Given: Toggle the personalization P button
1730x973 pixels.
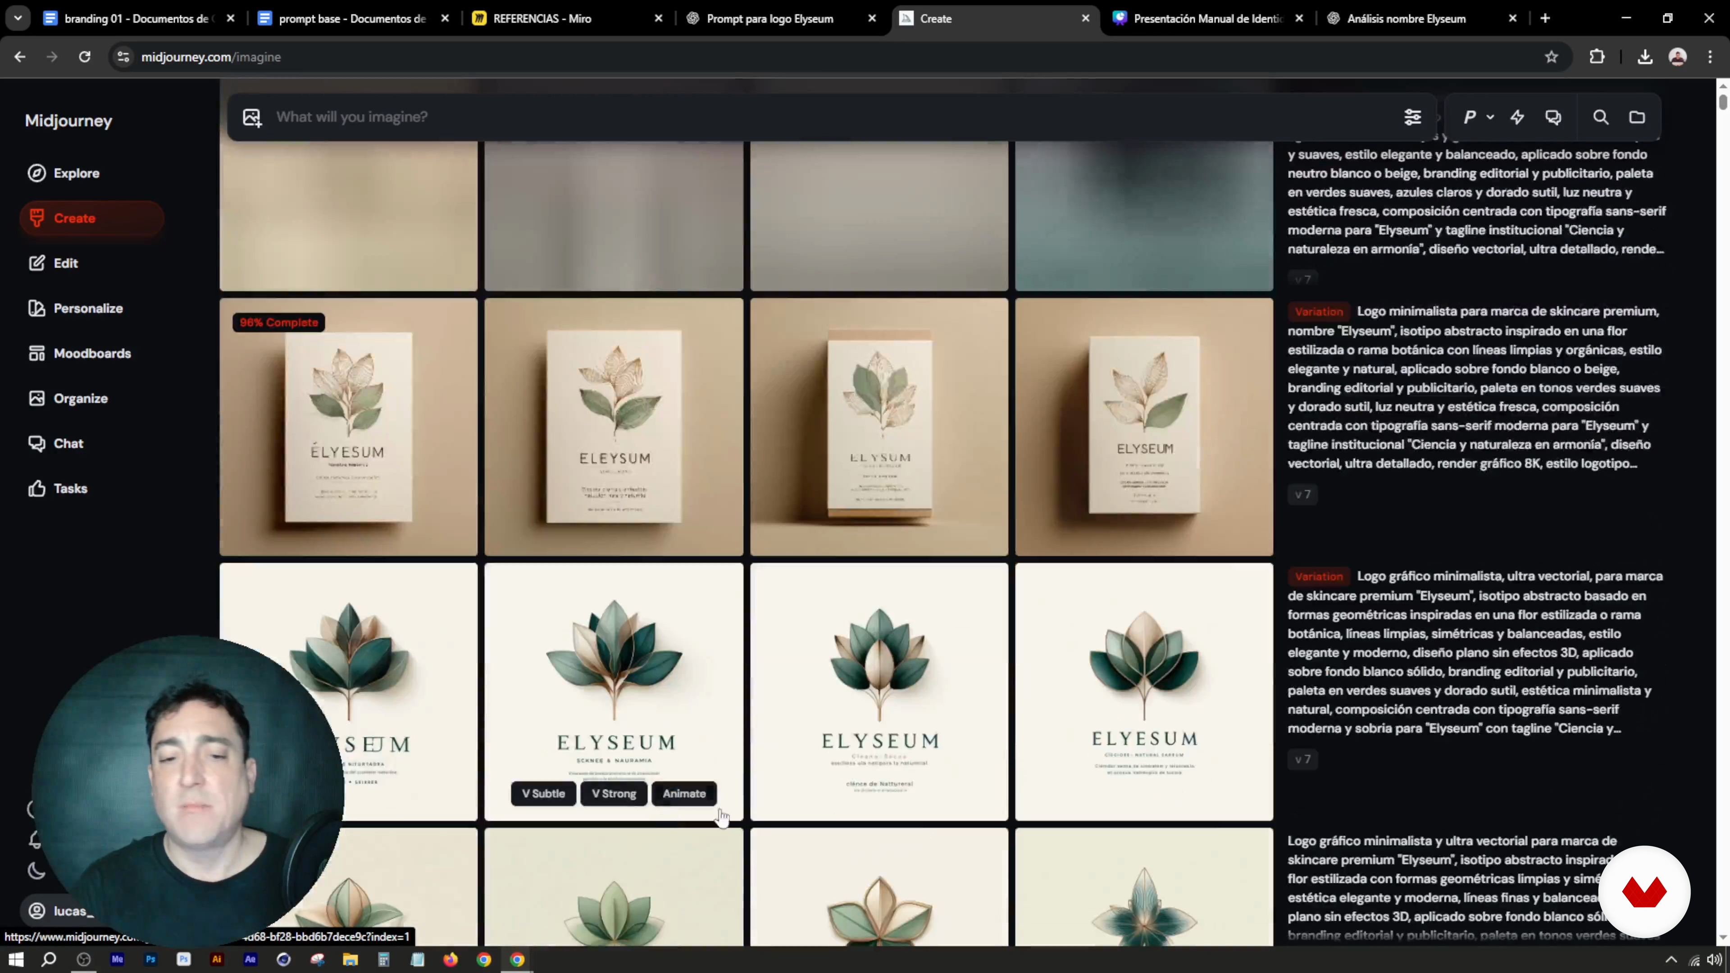Looking at the screenshot, I should (x=1470, y=118).
